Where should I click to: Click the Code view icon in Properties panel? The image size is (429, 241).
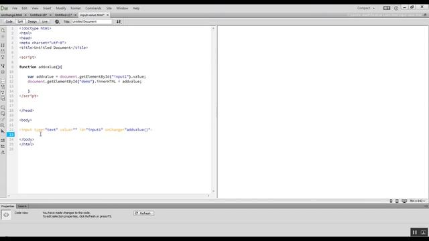coord(6,215)
